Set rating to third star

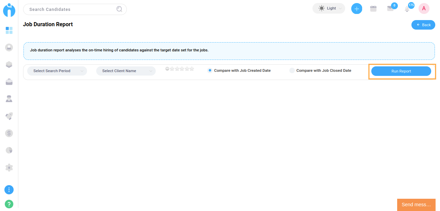(x=182, y=69)
